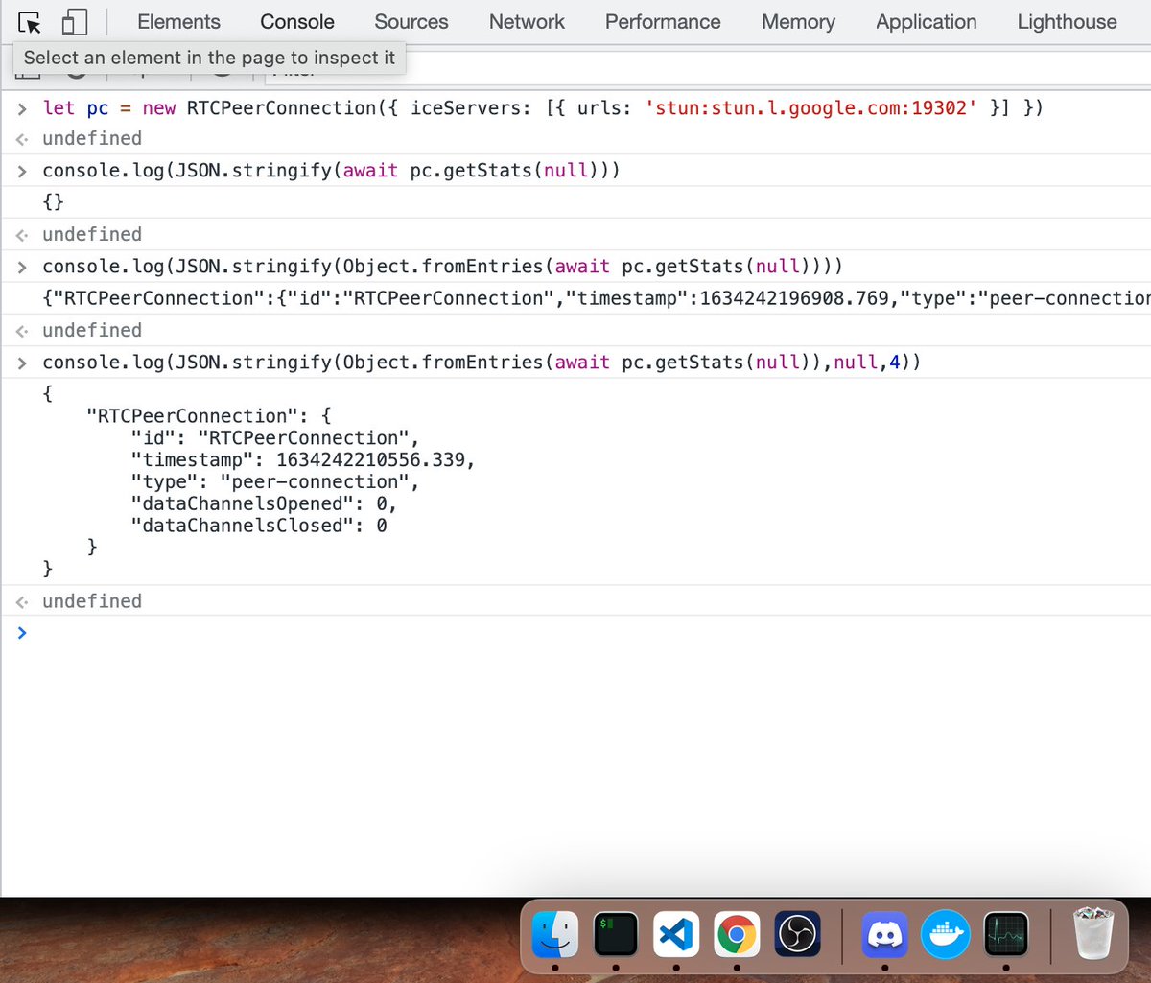Viewport: 1151px width, 983px height.
Task: Toggle the device toolbar icon
Action: tap(74, 22)
